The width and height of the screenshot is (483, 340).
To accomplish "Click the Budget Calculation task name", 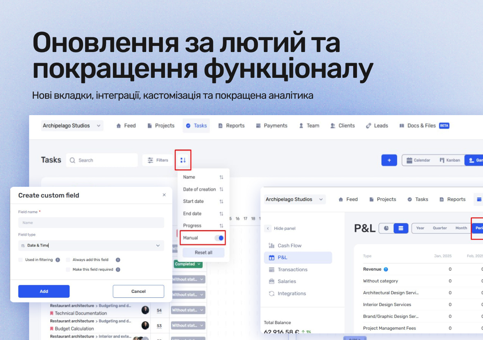I will click(74, 329).
